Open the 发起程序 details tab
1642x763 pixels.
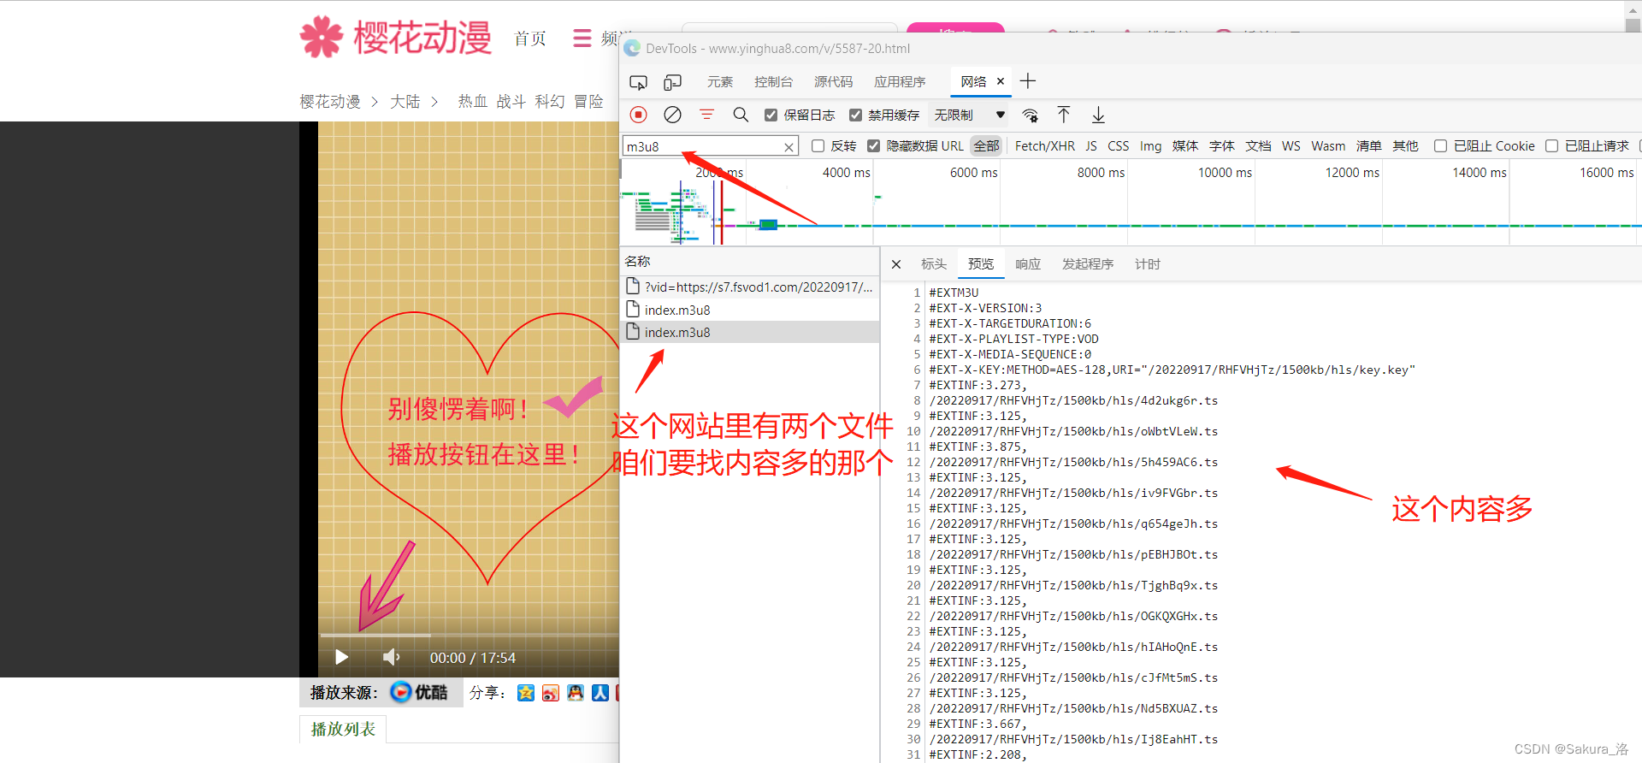[1088, 264]
